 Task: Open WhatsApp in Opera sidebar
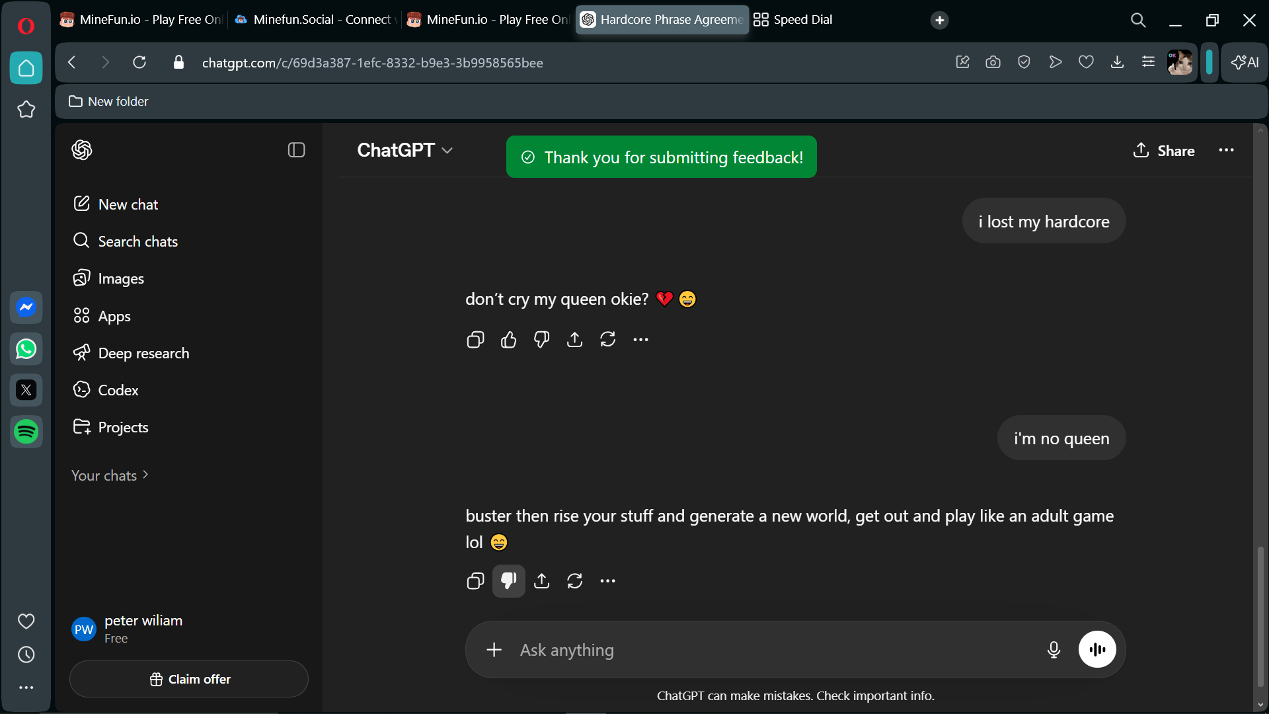tap(26, 349)
